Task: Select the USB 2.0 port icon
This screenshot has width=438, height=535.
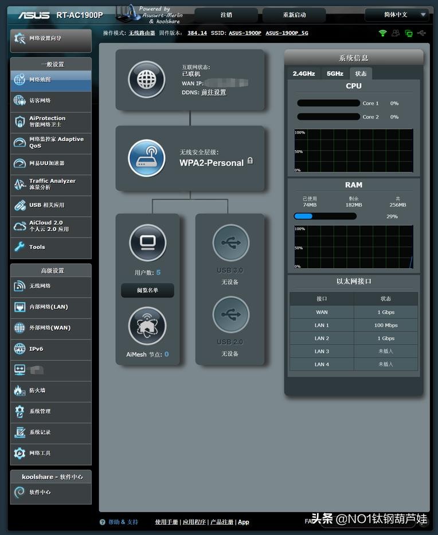Action: click(x=231, y=315)
